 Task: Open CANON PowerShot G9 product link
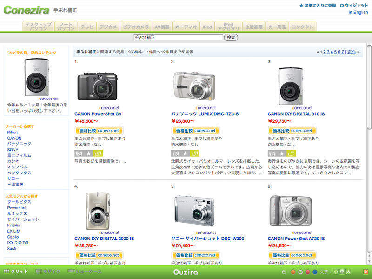point(98,114)
